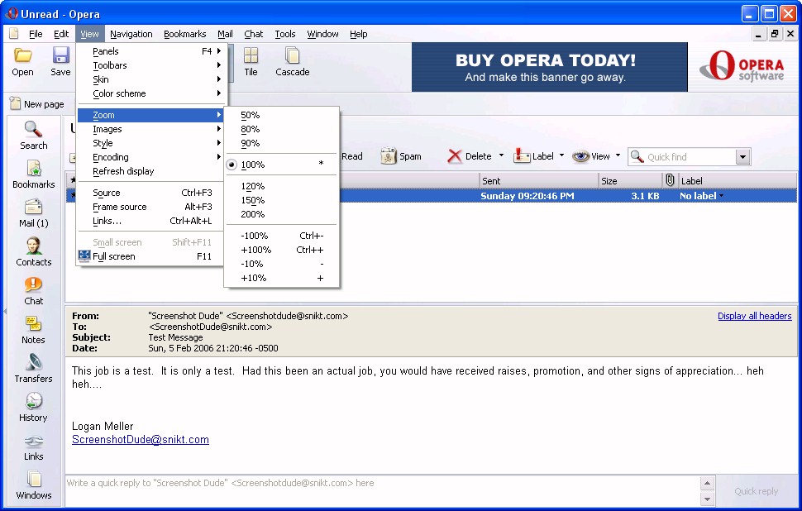Click the Opera software logo
This screenshot has height=511, width=802.
742,65
